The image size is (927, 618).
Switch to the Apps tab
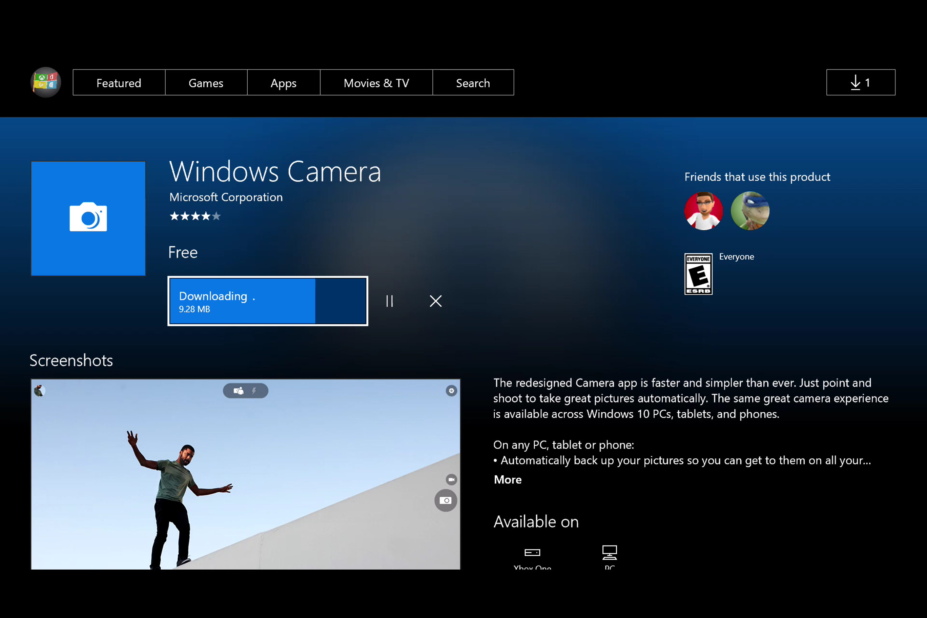point(283,82)
